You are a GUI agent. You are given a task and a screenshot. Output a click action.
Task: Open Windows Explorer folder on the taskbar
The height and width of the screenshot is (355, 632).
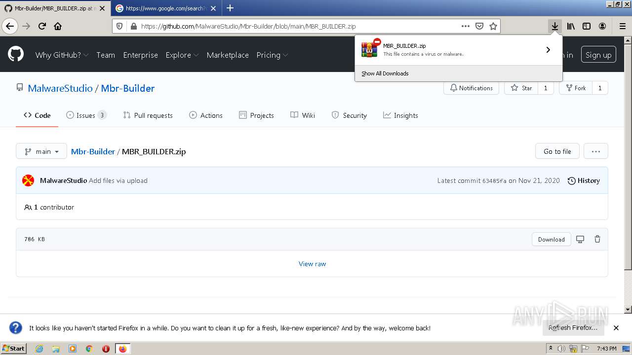(x=56, y=349)
